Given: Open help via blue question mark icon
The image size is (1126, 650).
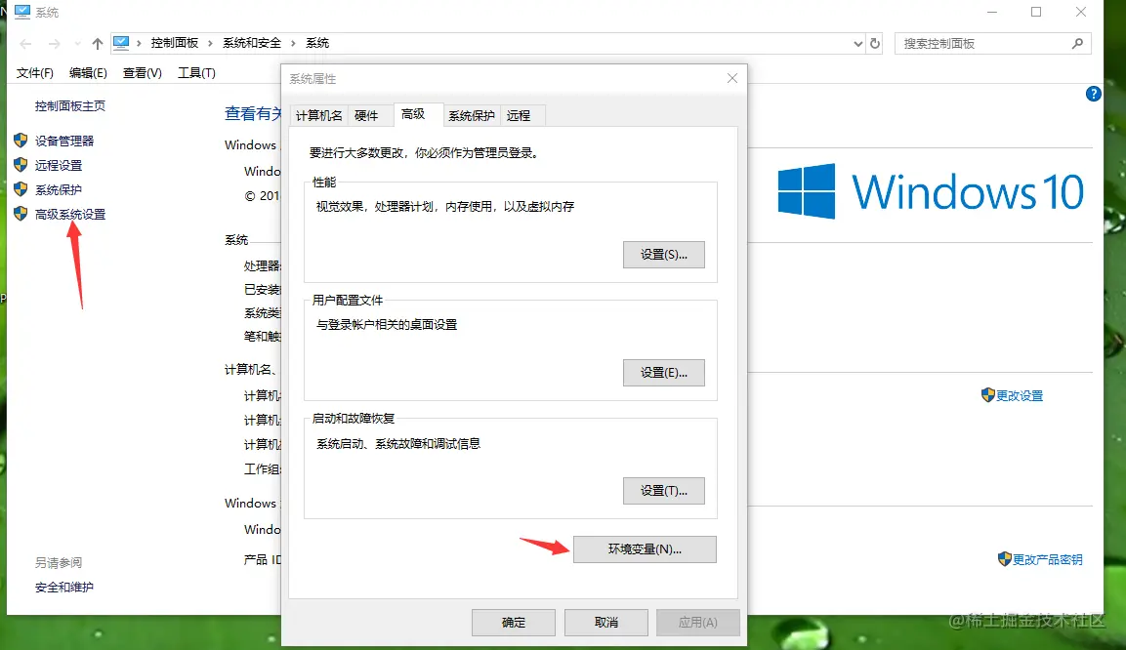Looking at the screenshot, I should pos(1093,94).
